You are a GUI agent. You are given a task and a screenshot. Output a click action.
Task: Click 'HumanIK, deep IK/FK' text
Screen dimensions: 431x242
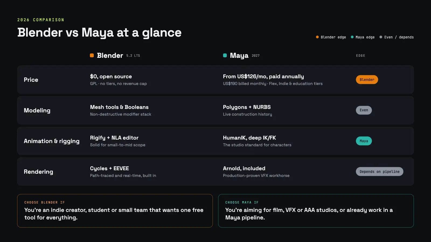(249, 138)
